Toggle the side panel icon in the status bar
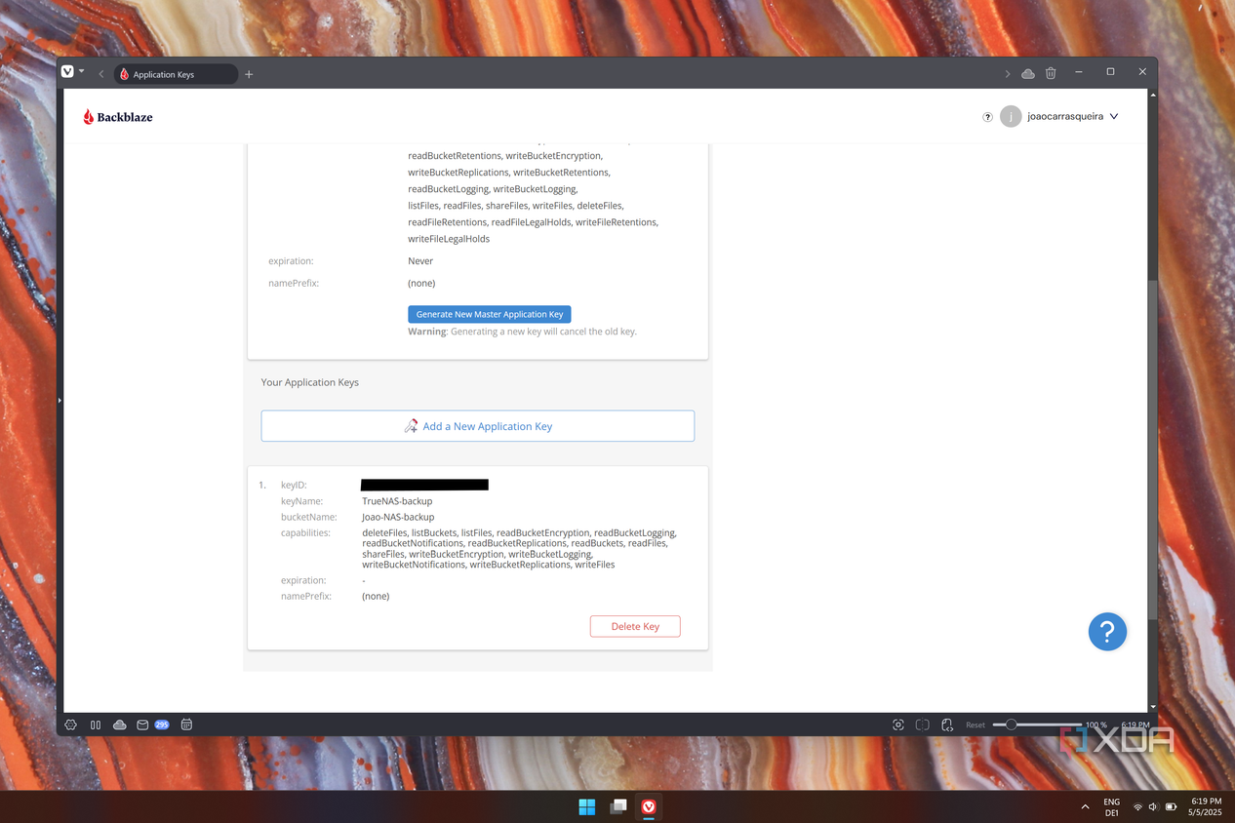 pos(96,725)
